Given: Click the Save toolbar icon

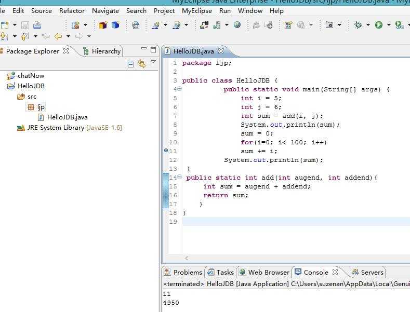Looking at the screenshot, I should pos(25,25).
